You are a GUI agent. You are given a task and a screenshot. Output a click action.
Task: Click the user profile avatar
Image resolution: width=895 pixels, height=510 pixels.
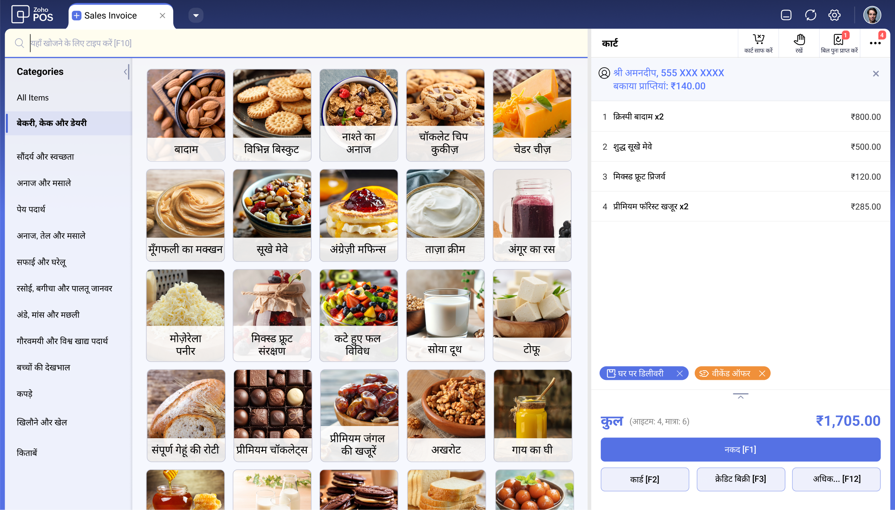(872, 15)
